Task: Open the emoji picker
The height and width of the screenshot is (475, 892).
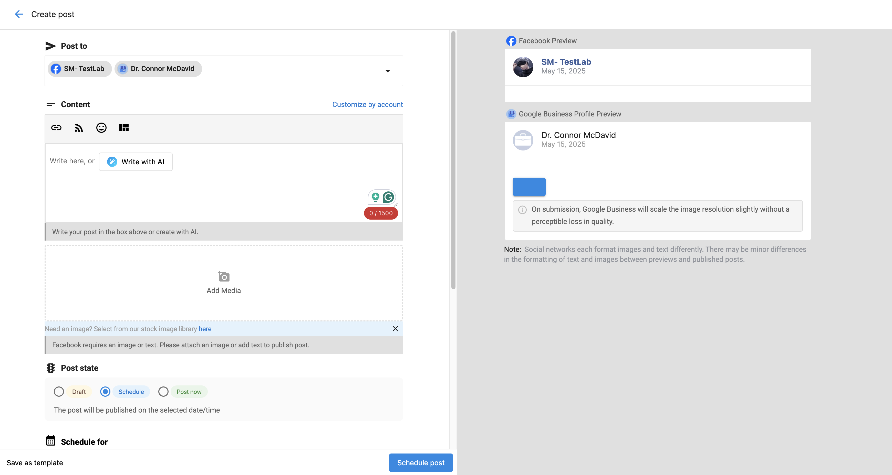Action: tap(101, 128)
